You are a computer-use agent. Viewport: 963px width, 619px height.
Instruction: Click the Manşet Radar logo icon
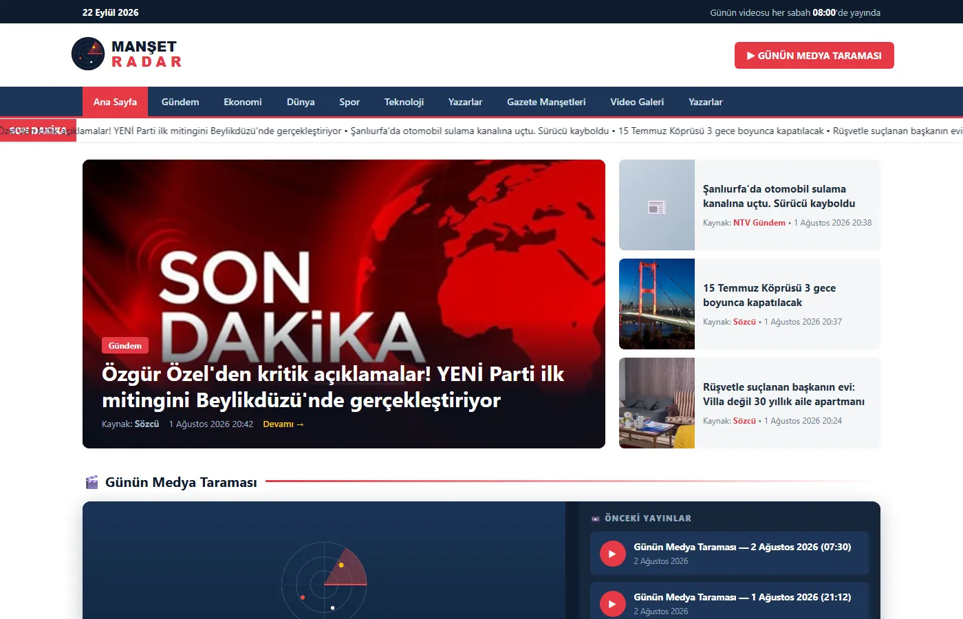tap(88, 54)
